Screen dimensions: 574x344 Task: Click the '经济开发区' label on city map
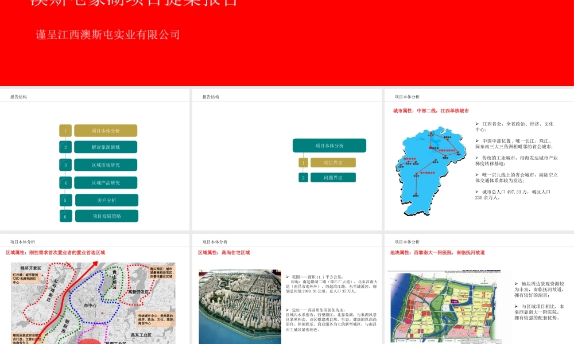[x=31, y=268]
